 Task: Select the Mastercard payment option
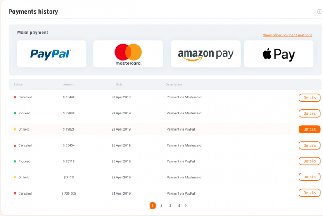click(x=128, y=54)
